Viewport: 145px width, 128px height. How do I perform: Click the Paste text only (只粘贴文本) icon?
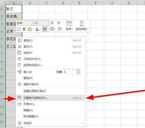[20, 59]
